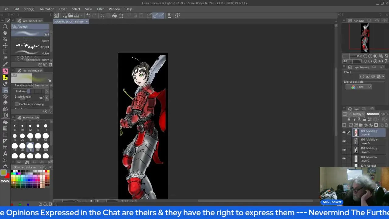Open the File menu
Image resolution: width=389 pixels, height=219 pixels.
click(x=6, y=9)
